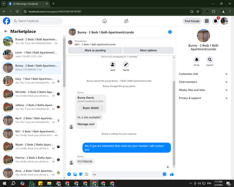Bookmark this page with star icon
Image resolution: width=234 pixels, height=187 pixels.
[198, 12]
